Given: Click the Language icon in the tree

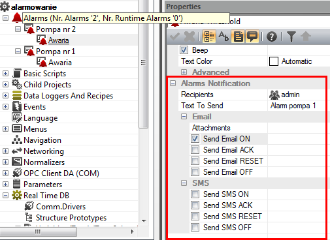Looking at the screenshot, I should [x=17, y=117].
